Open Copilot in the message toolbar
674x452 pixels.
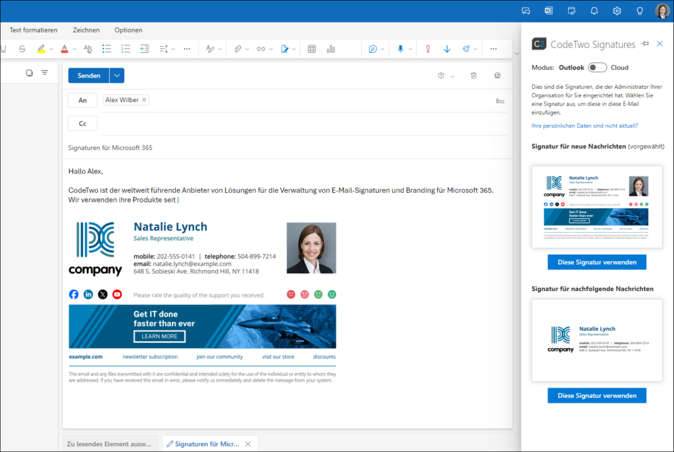coord(372,49)
